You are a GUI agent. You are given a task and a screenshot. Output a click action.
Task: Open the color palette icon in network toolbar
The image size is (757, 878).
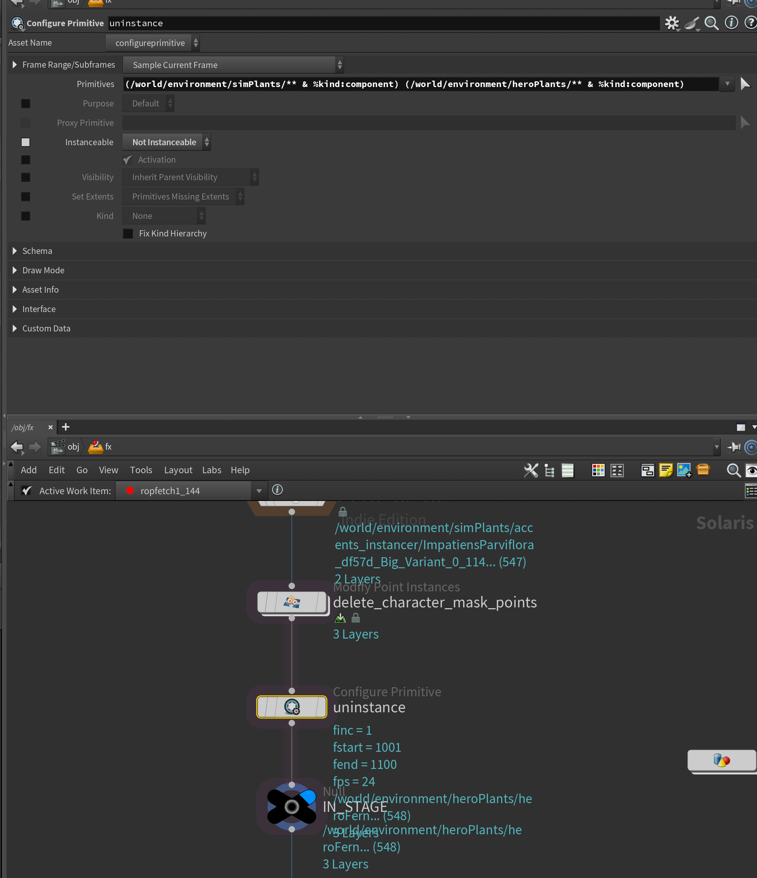click(598, 470)
